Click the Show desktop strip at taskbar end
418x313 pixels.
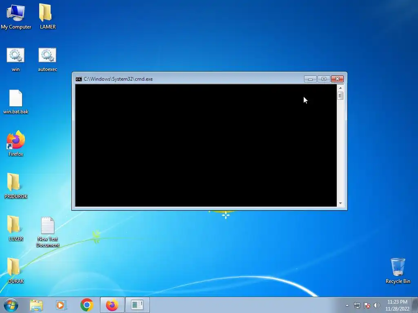[x=415, y=305]
